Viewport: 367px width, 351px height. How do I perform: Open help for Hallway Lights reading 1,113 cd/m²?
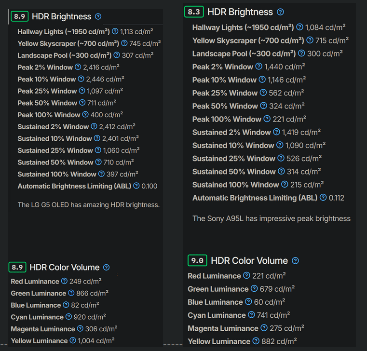click(115, 31)
